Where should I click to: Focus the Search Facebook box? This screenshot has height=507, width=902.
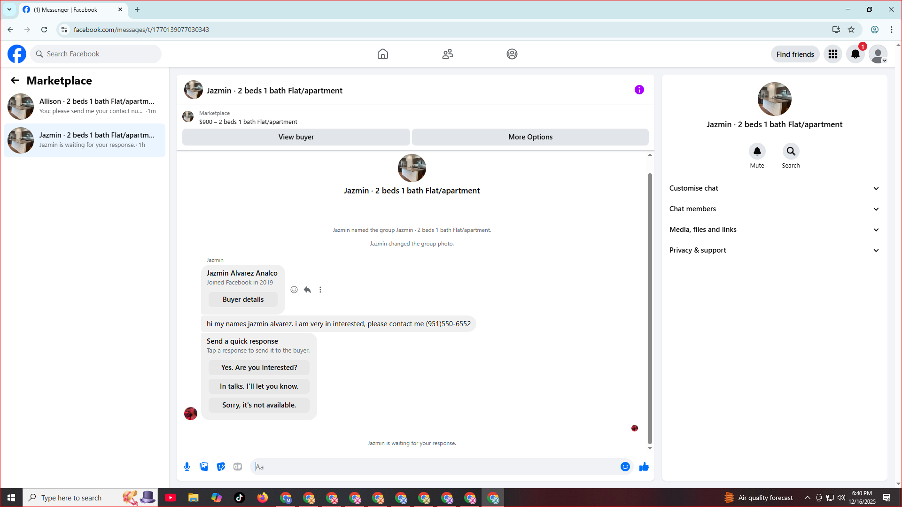coord(96,54)
